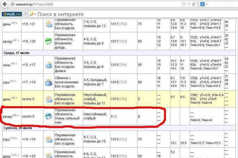Image resolution: width=238 pixels, height=158 pixels.
Task: Click humidity value 85 in вечер +18..+20 row
Action: pyautogui.click(x=140, y=41)
